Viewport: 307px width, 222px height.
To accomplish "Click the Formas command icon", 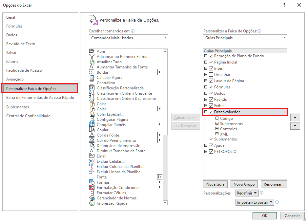I will click(x=92, y=182).
